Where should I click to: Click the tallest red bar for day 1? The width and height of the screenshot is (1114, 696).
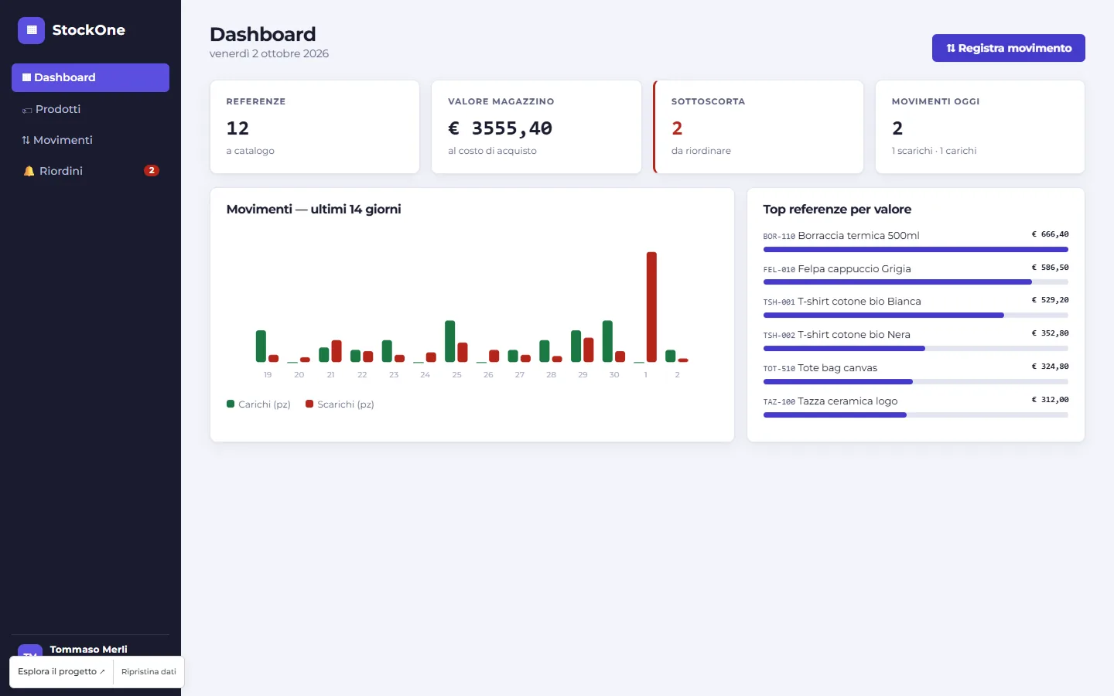(651, 307)
